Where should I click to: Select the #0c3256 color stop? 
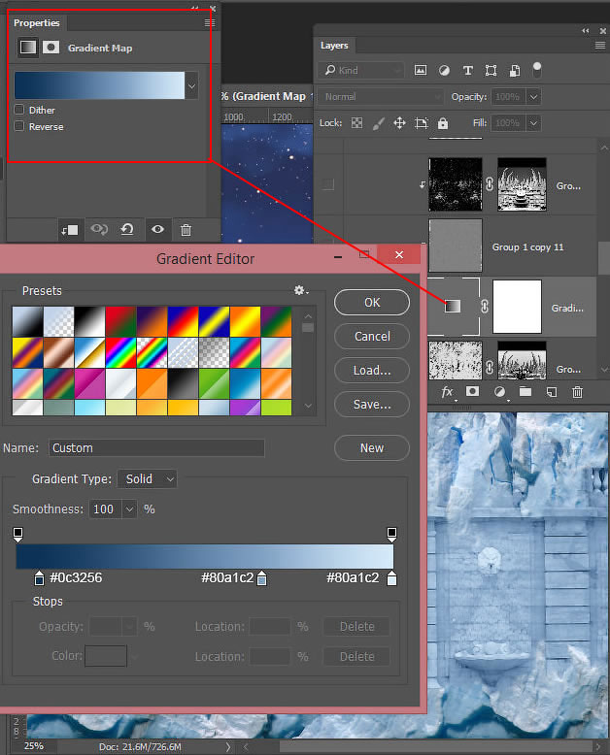(39, 578)
